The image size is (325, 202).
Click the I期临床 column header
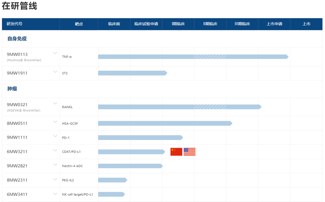coord(178,24)
